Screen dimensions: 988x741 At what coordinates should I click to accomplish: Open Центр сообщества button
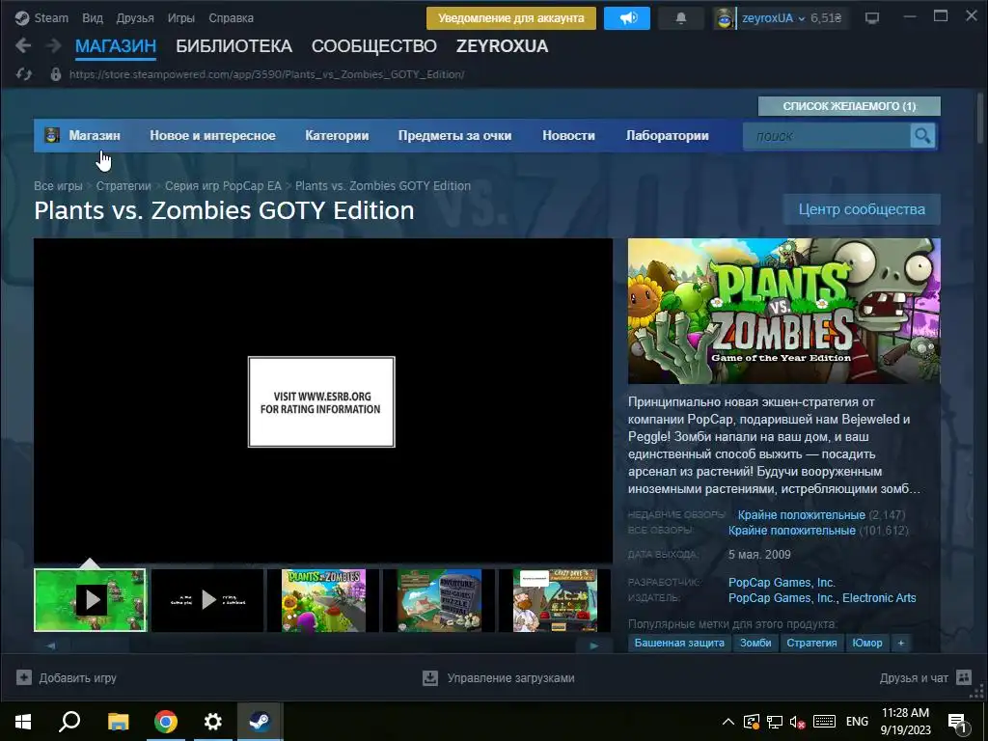click(862, 209)
